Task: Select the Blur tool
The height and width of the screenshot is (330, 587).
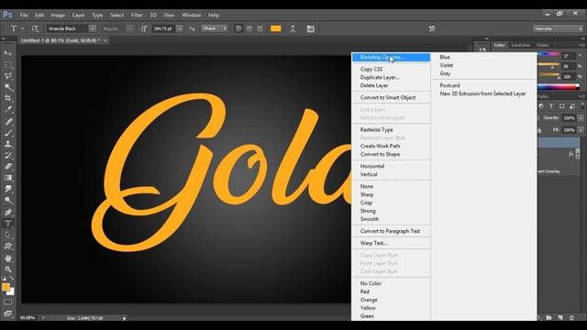Action: pos(8,189)
